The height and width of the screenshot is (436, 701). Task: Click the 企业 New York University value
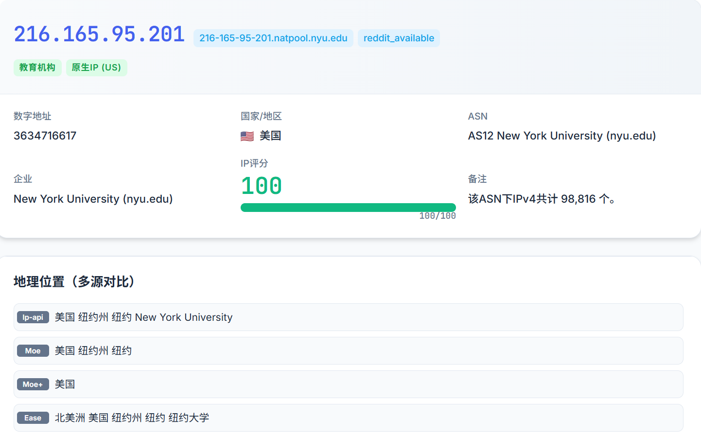coord(93,199)
